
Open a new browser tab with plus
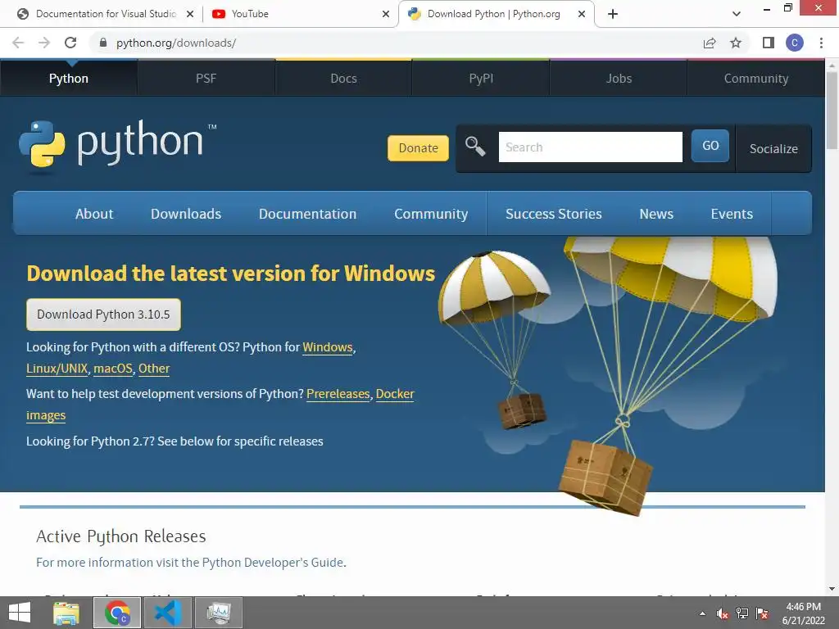pos(613,14)
